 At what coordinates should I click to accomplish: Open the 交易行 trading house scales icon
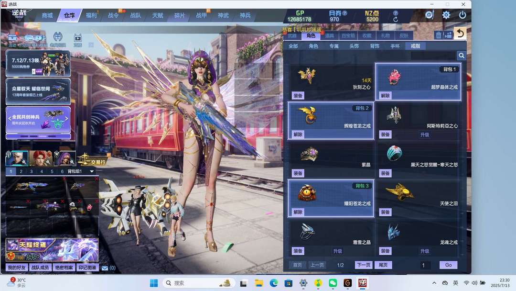coord(94,160)
